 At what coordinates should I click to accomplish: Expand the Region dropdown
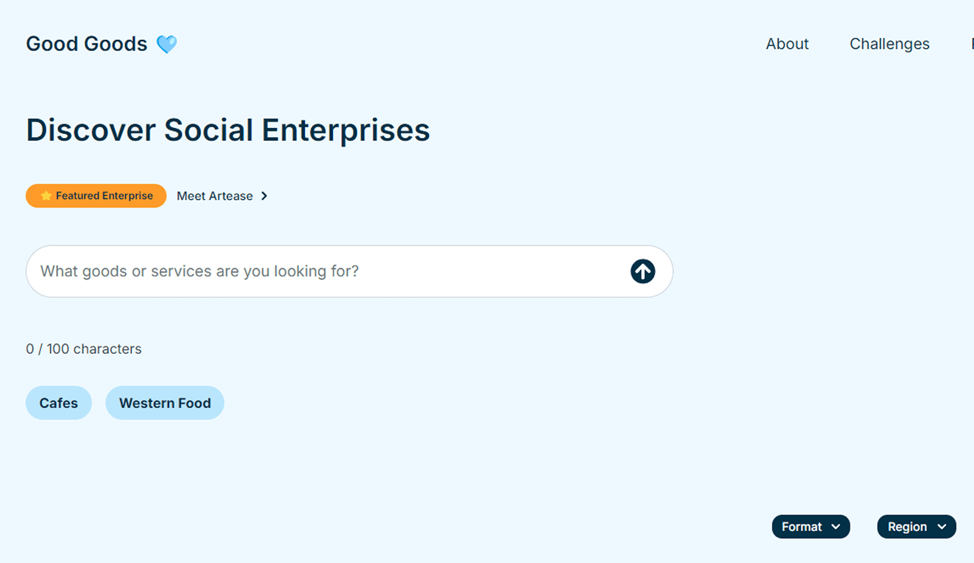917,527
